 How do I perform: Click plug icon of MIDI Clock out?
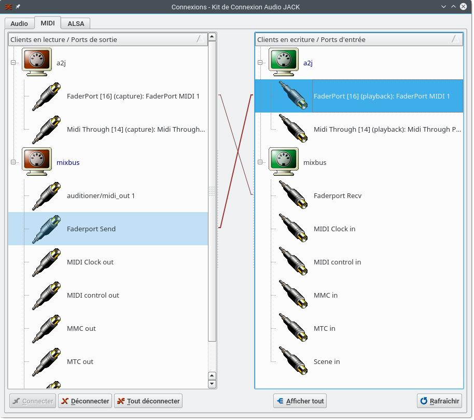tap(47, 262)
